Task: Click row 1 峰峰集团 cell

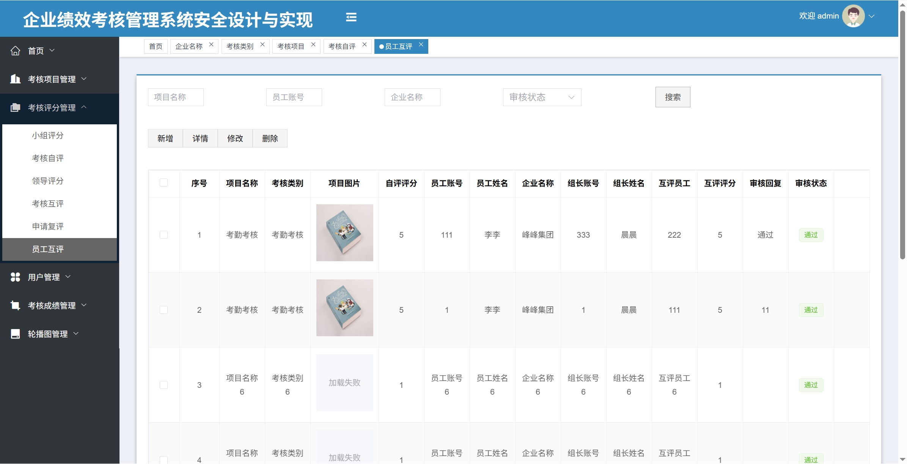Action: coord(538,235)
